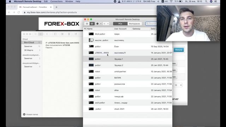Expand the arrow beside the gear icon
The image size is (226, 127).
point(101,24)
